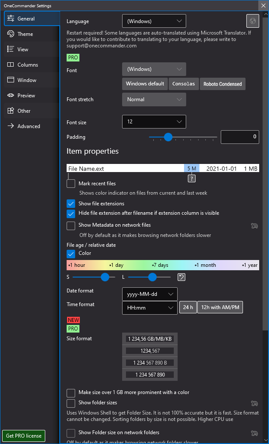Open the Date format dropdown

(149, 294)
